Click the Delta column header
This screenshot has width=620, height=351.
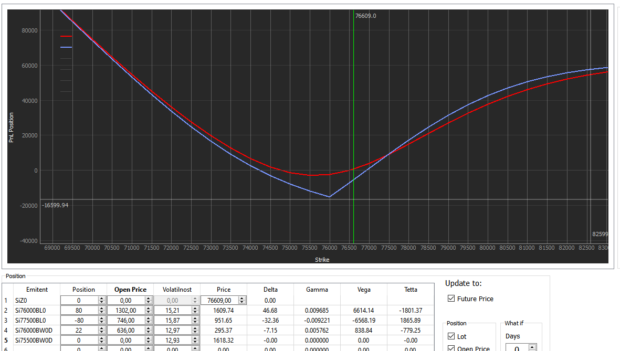[x=270, y=289]
